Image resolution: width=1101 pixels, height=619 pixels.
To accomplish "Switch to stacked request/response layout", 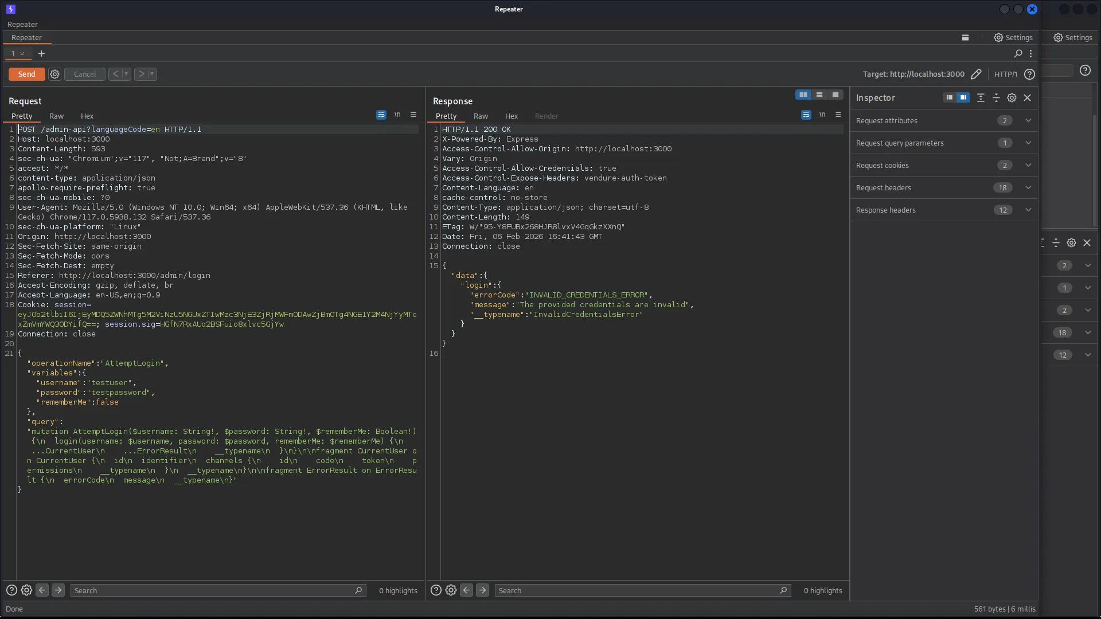I will [x=819, y=95].
